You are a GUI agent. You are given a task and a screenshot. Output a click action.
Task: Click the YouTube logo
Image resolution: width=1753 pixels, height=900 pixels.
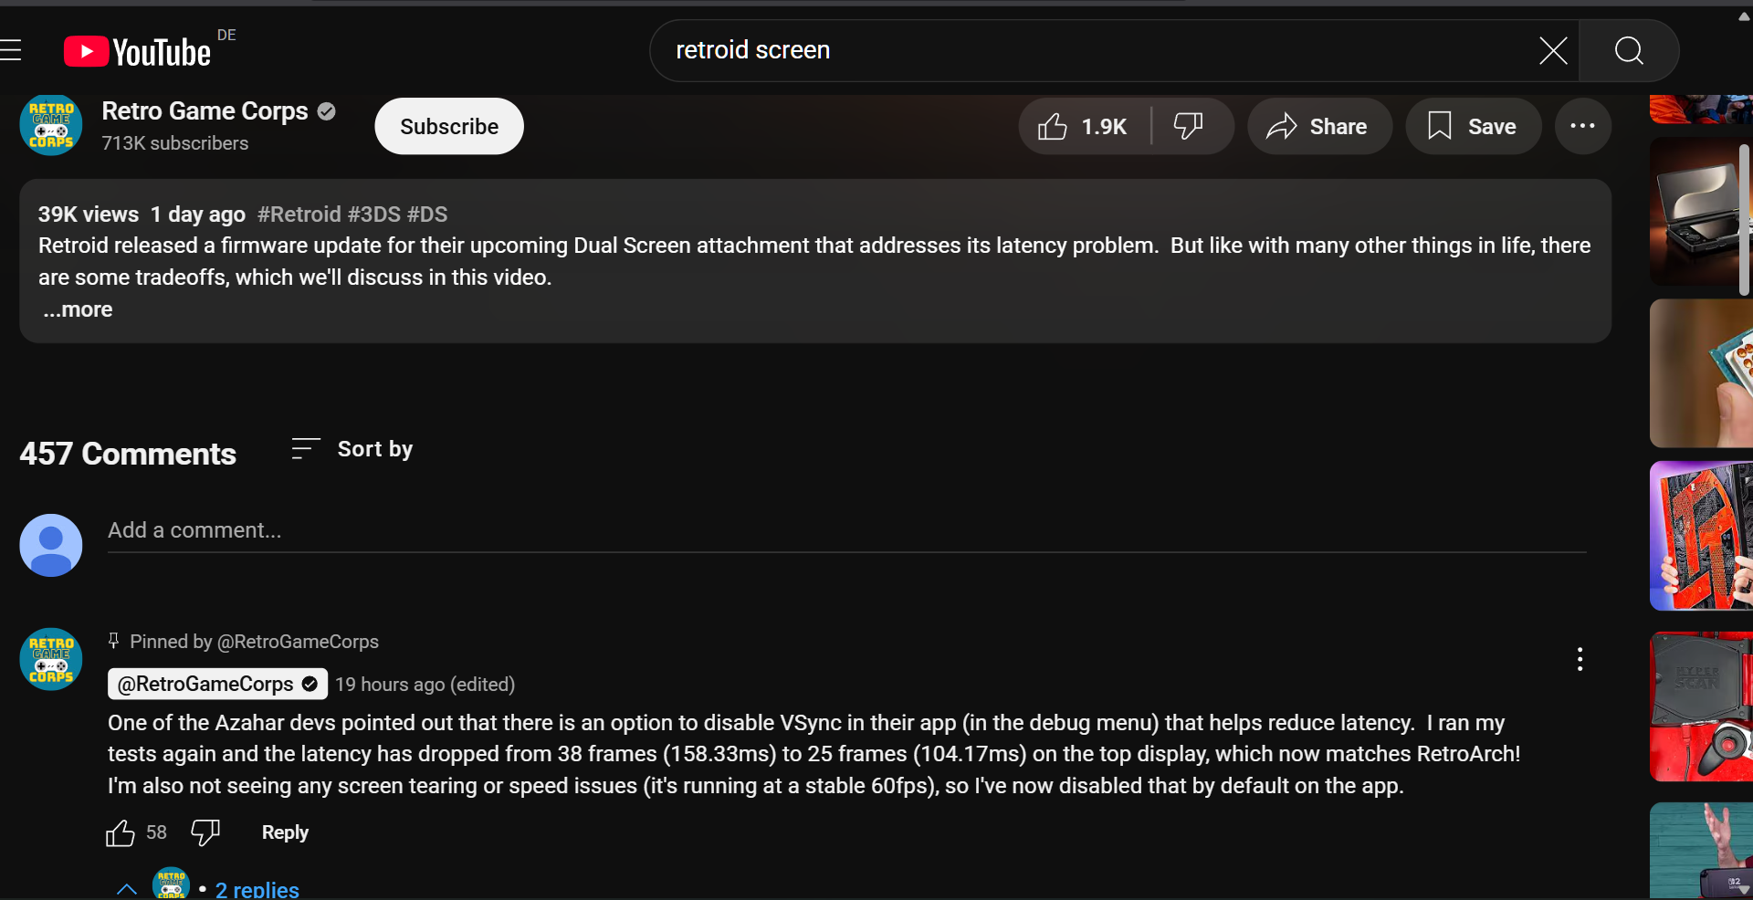135,50
